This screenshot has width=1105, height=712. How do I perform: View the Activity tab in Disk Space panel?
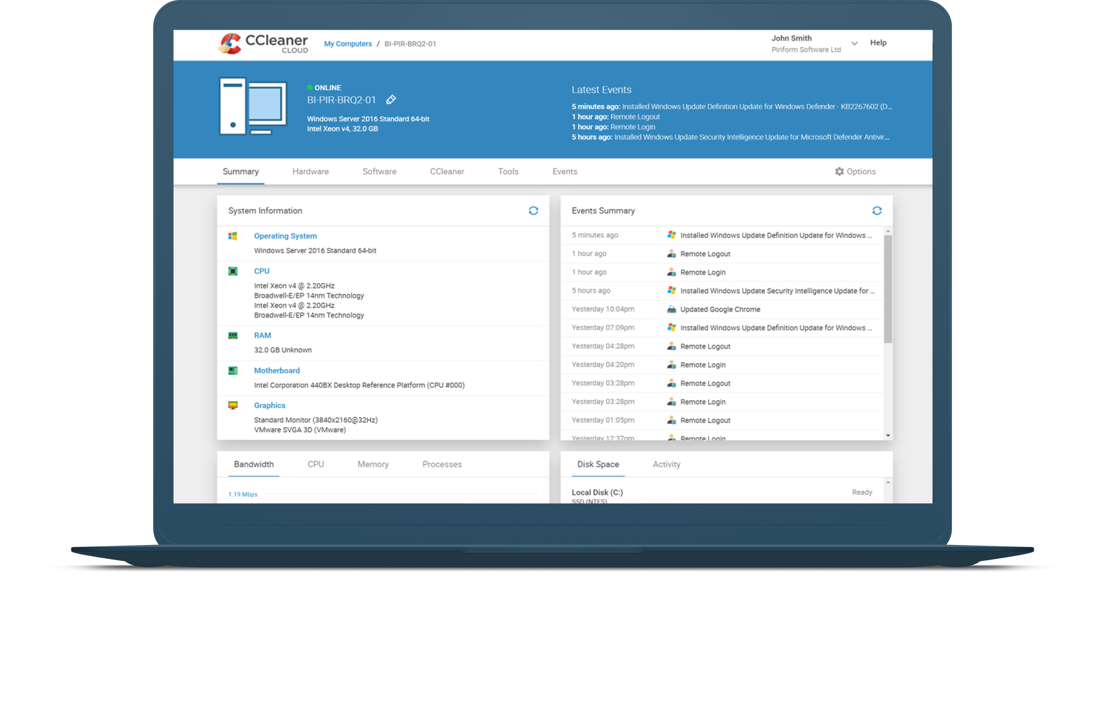[667, 464]
